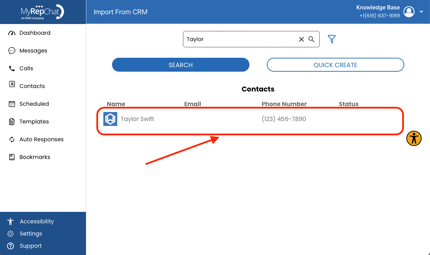
Task: Expand the account dropdown chevron
Action: click(421, 11)
